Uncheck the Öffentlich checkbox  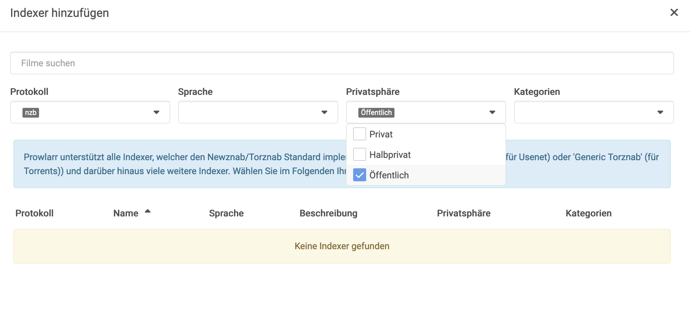coord(359,175)
